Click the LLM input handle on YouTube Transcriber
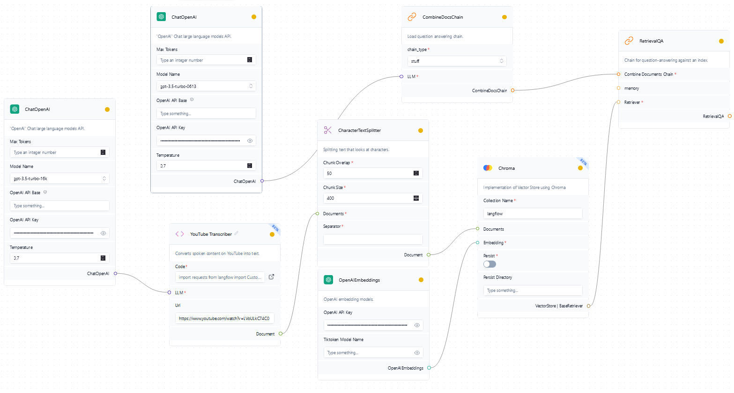The image size is (734, 393). 169,292
